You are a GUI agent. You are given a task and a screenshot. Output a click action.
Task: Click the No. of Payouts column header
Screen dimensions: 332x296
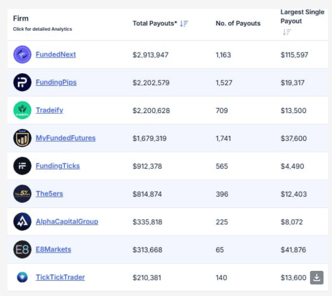[238, 24]
